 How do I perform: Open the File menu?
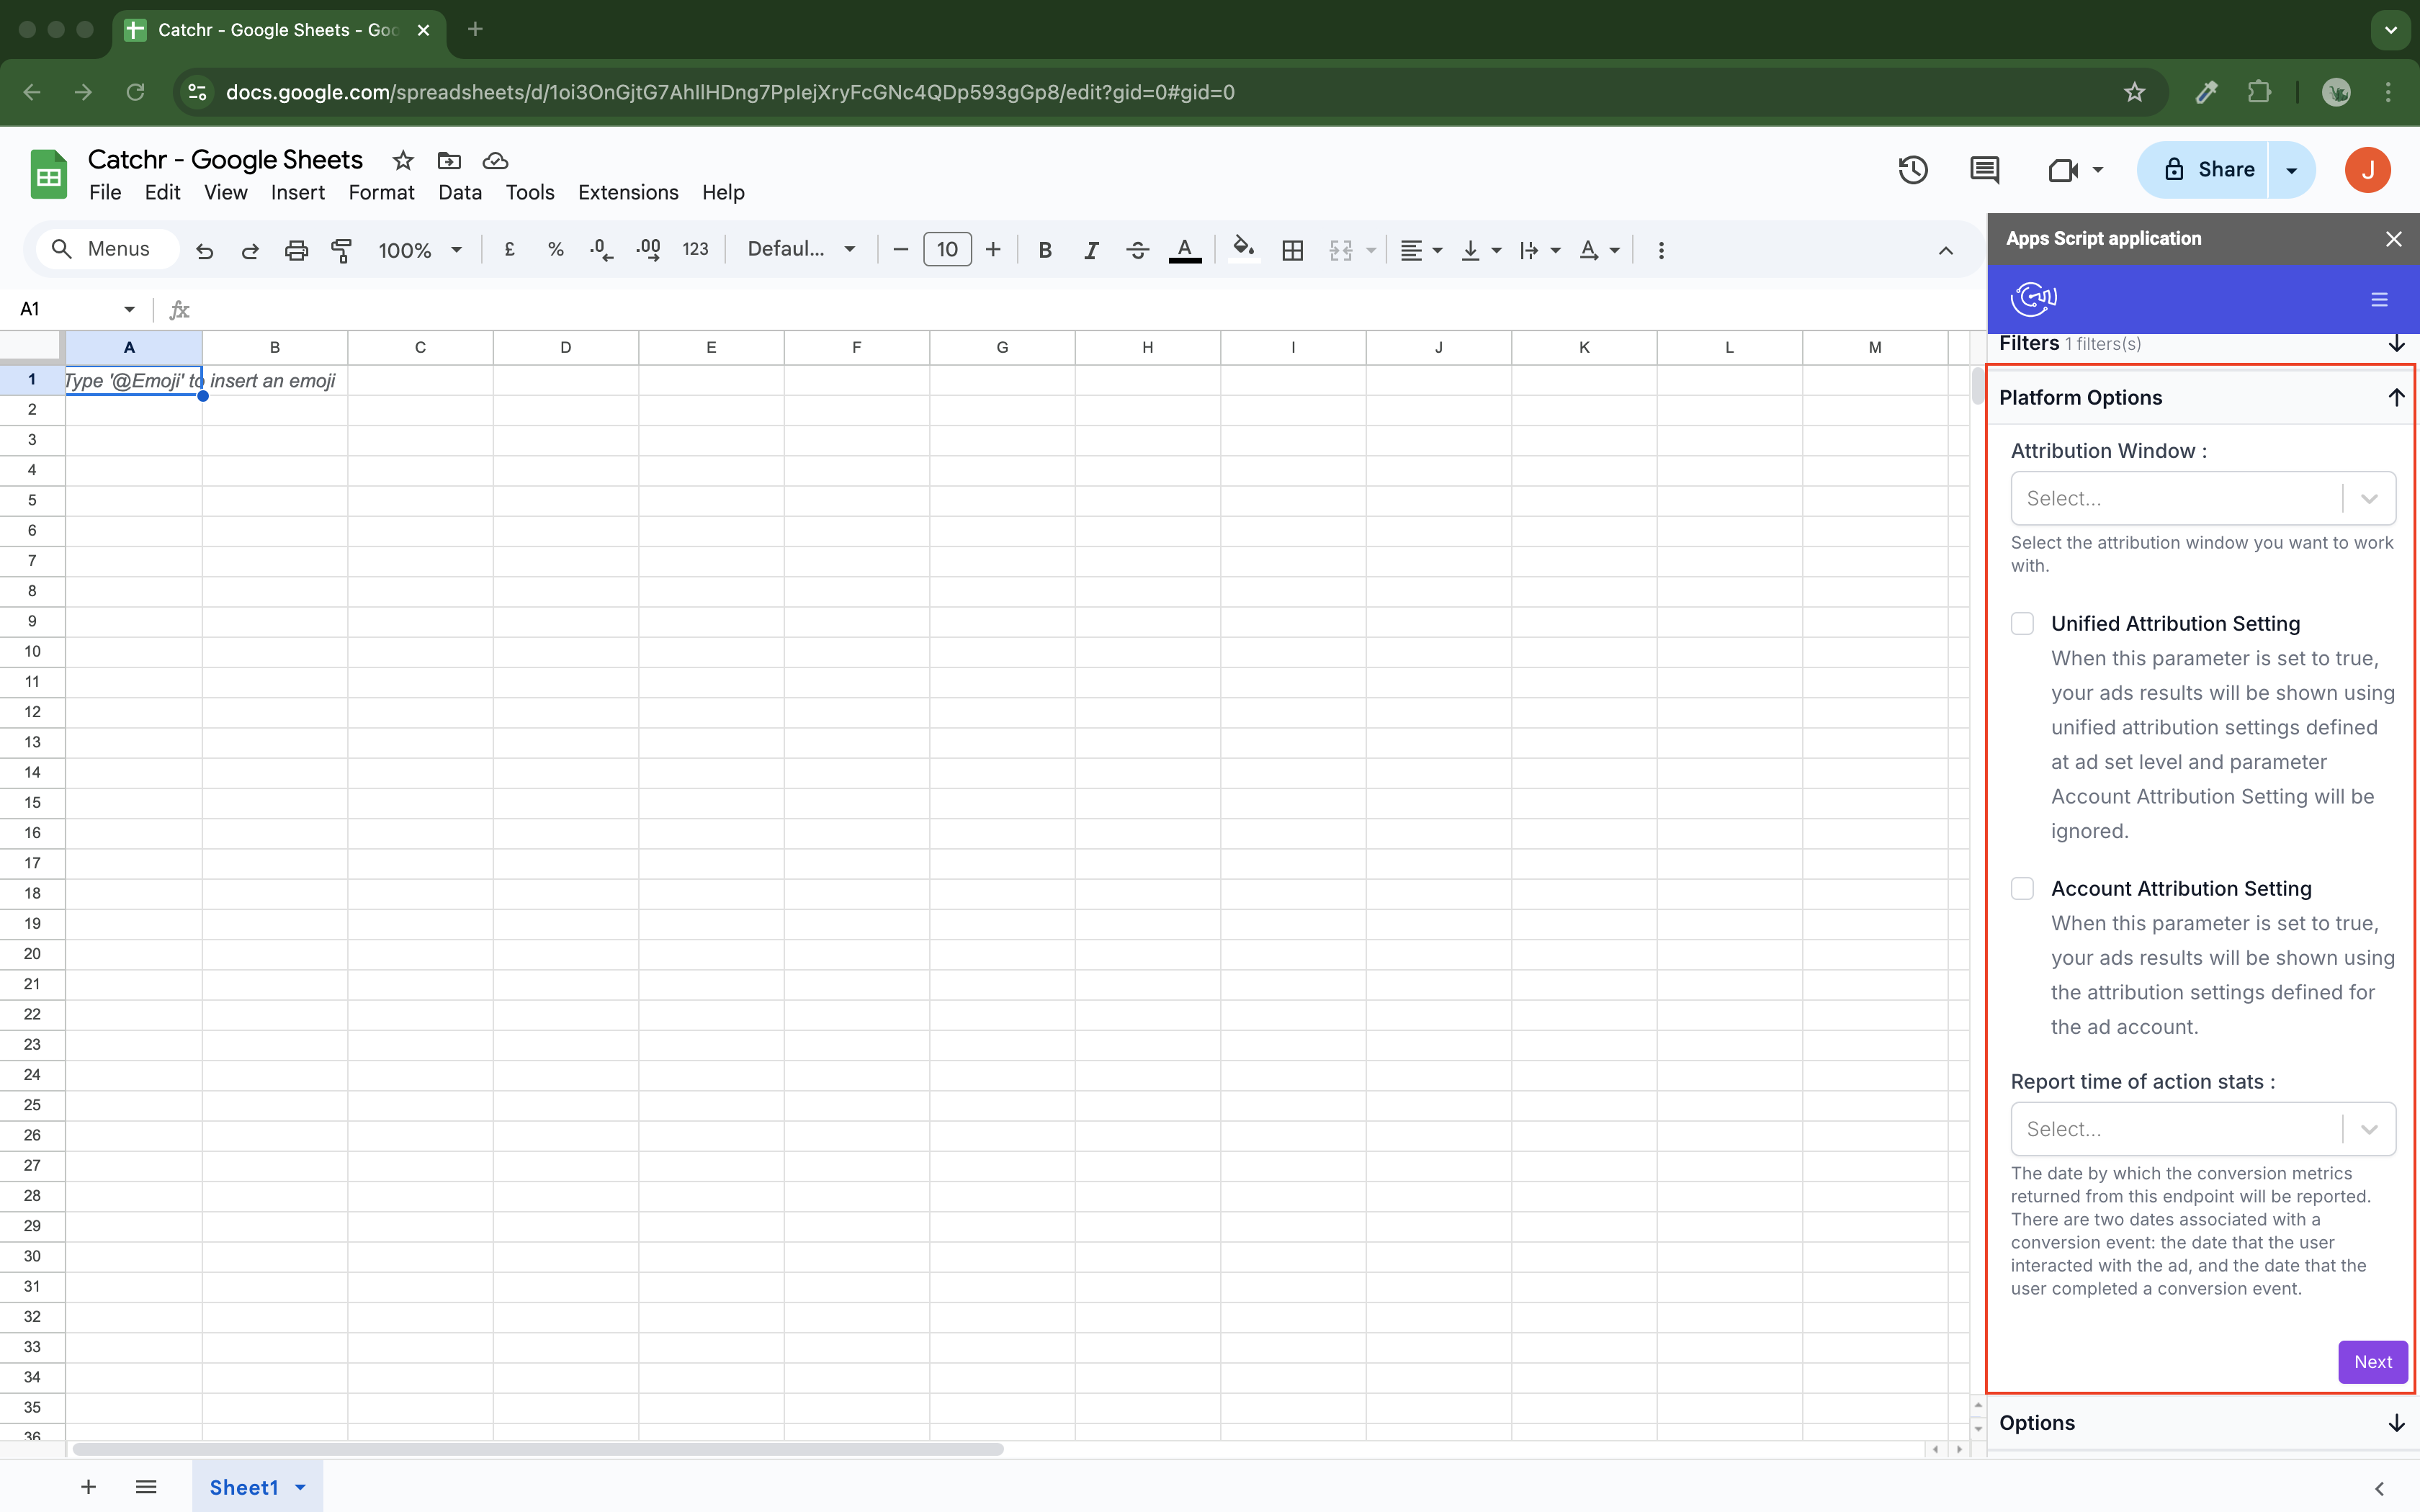coord(105,192)
